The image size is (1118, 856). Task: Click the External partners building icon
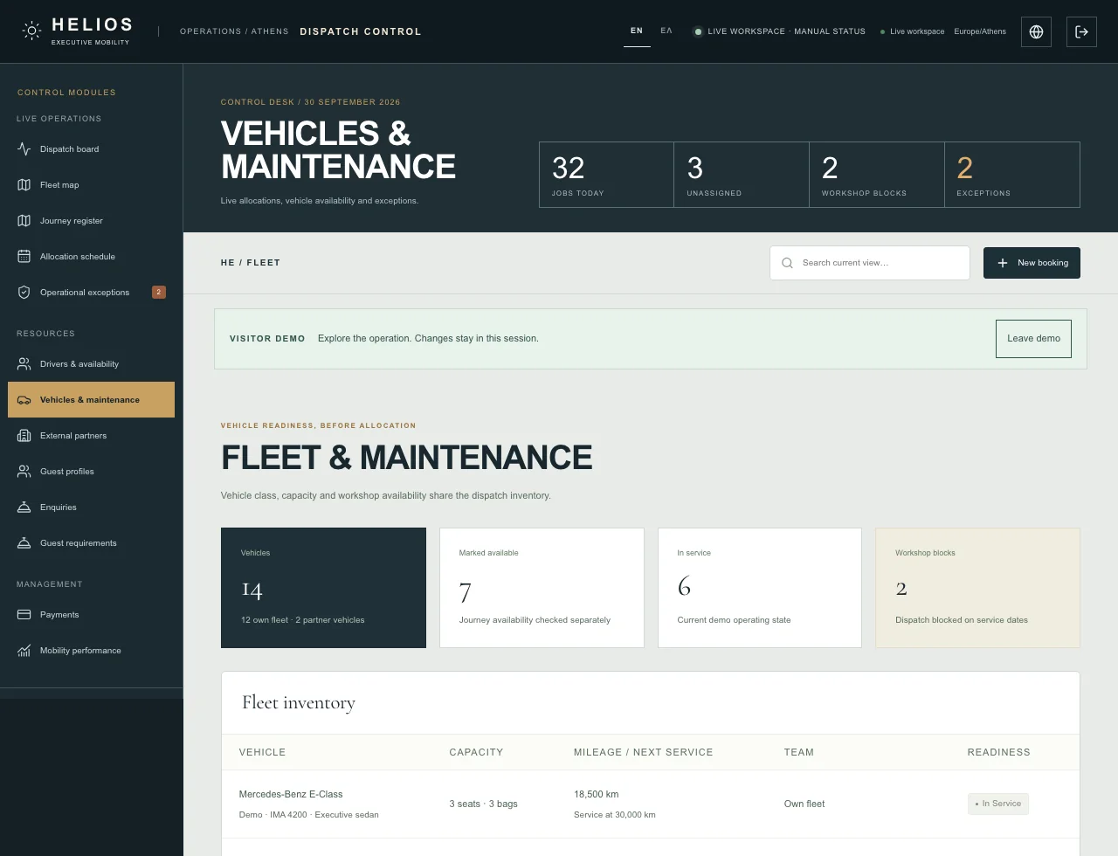[24, 436]
